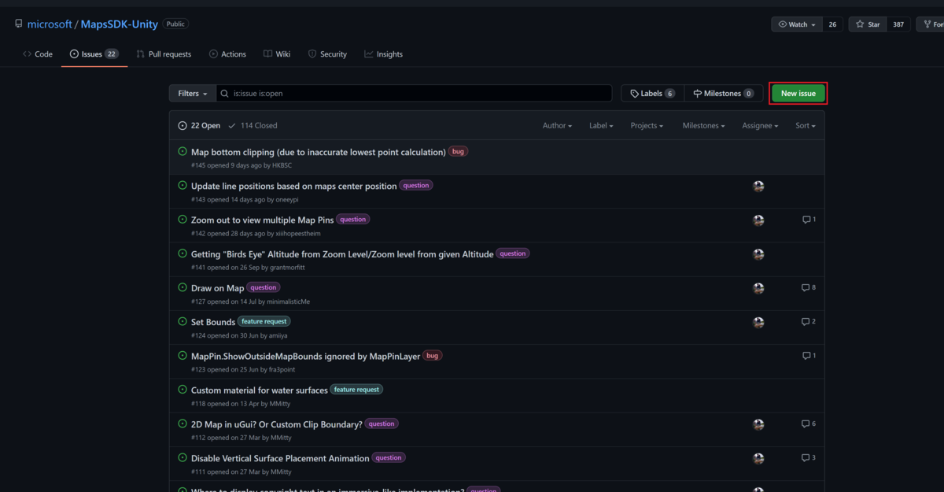Image resolution: width=944 pixels, height=492 pixels.
Task: Open the Wiki tab
Action: coord(277,54)
